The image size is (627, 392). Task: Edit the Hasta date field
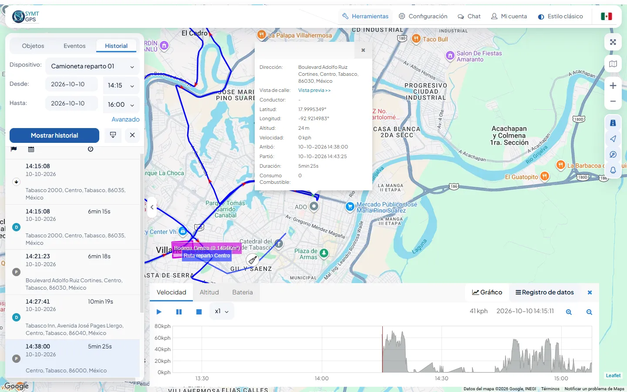[71, 103]
